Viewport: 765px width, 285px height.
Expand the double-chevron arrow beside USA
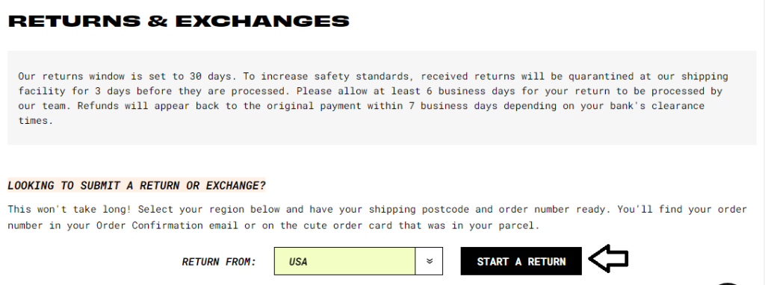click(x=430, y=261)
